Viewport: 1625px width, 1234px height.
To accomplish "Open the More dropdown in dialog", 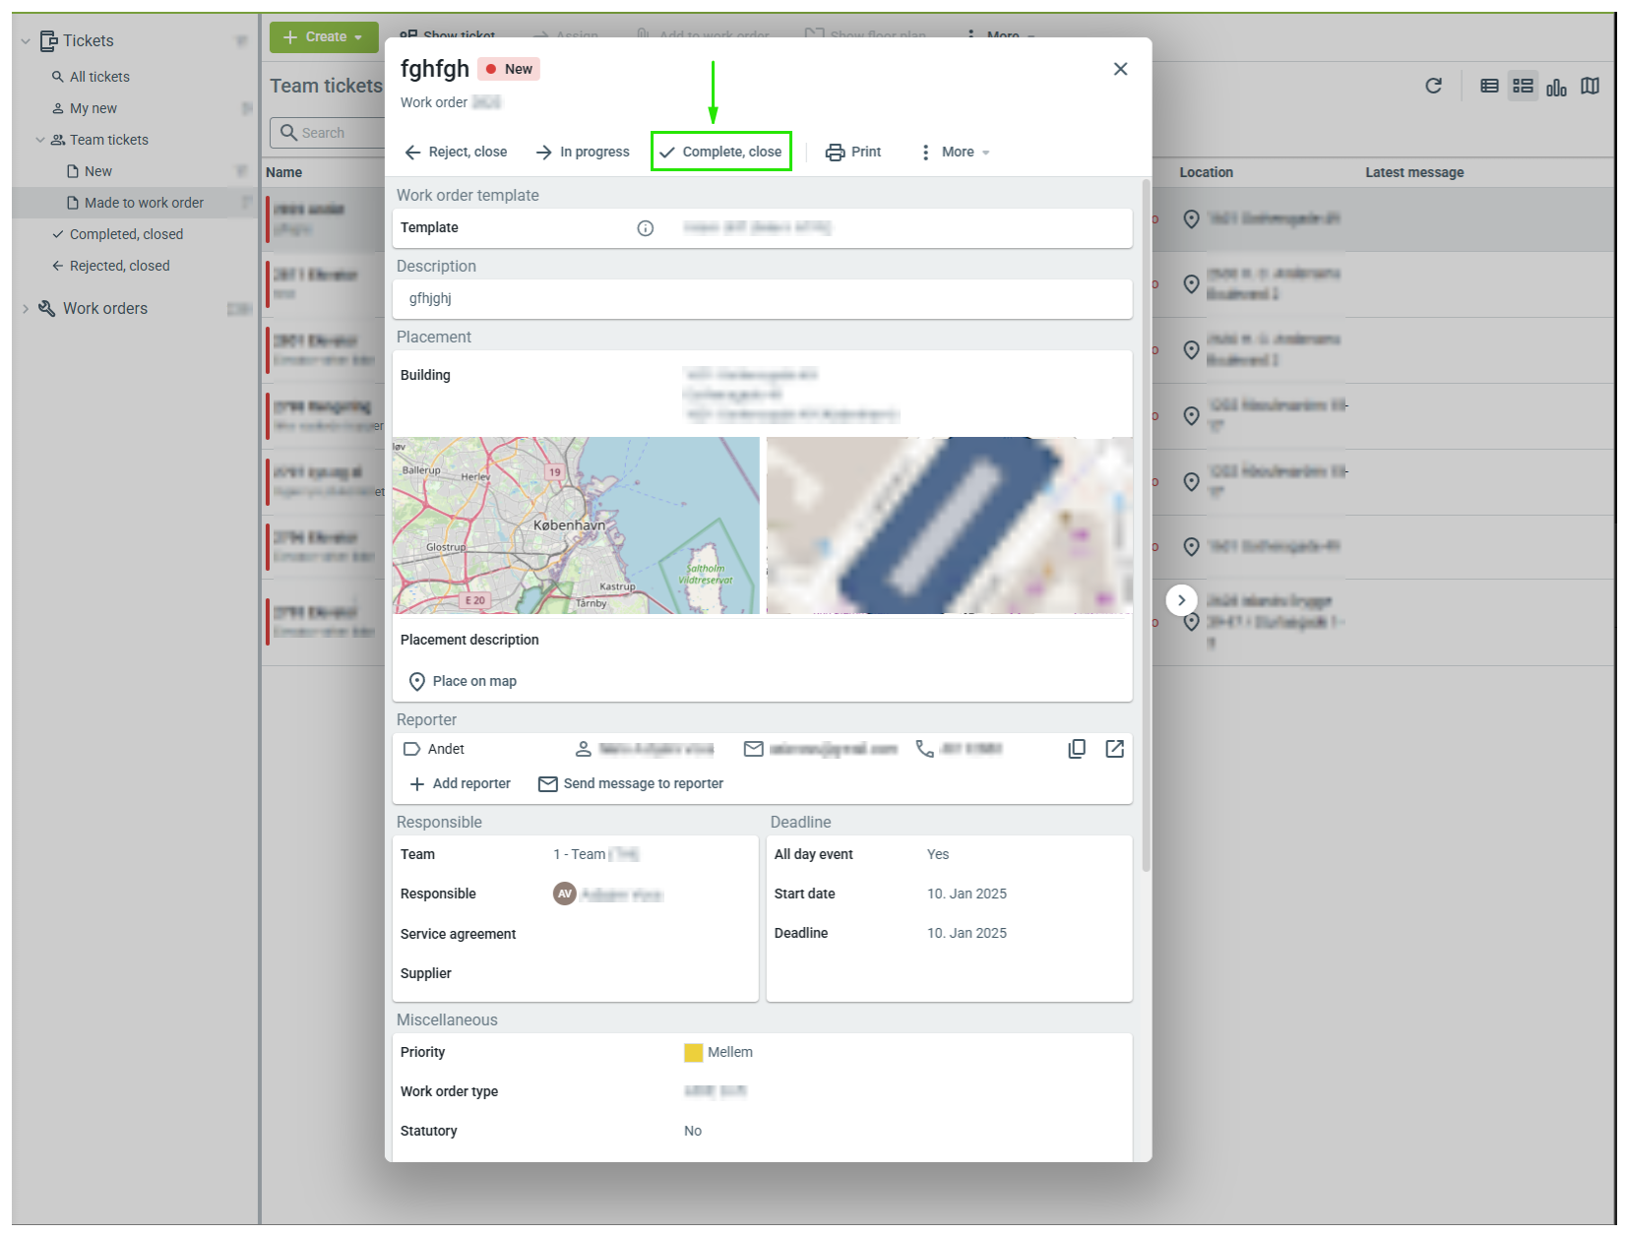I will click(955, 152).
